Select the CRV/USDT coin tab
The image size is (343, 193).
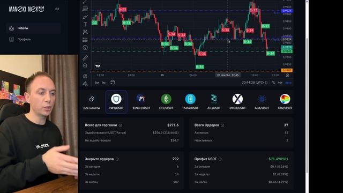tap(285, 102)
